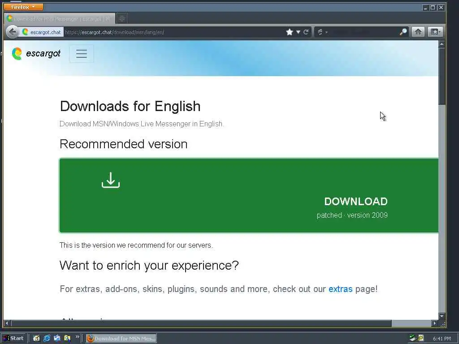Bookmark this page with star icon

point(290,32)
